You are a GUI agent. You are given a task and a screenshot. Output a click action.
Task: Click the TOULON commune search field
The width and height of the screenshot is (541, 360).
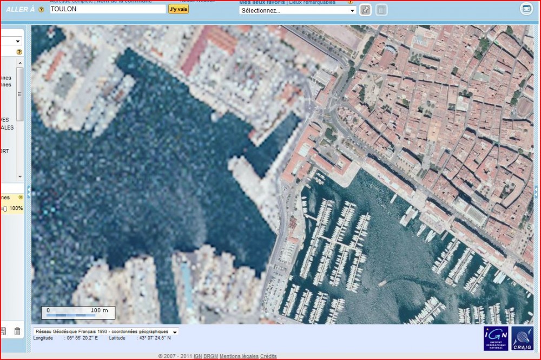click(x=108, y=9)
